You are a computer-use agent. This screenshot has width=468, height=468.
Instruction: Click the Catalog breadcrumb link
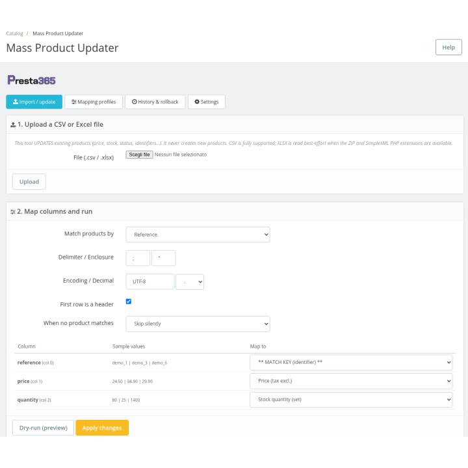[14, 33]
